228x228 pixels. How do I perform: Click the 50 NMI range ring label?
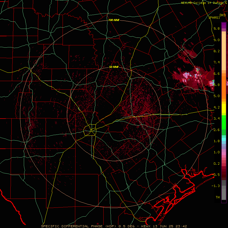pyautogui.click(x=114, y=67)
